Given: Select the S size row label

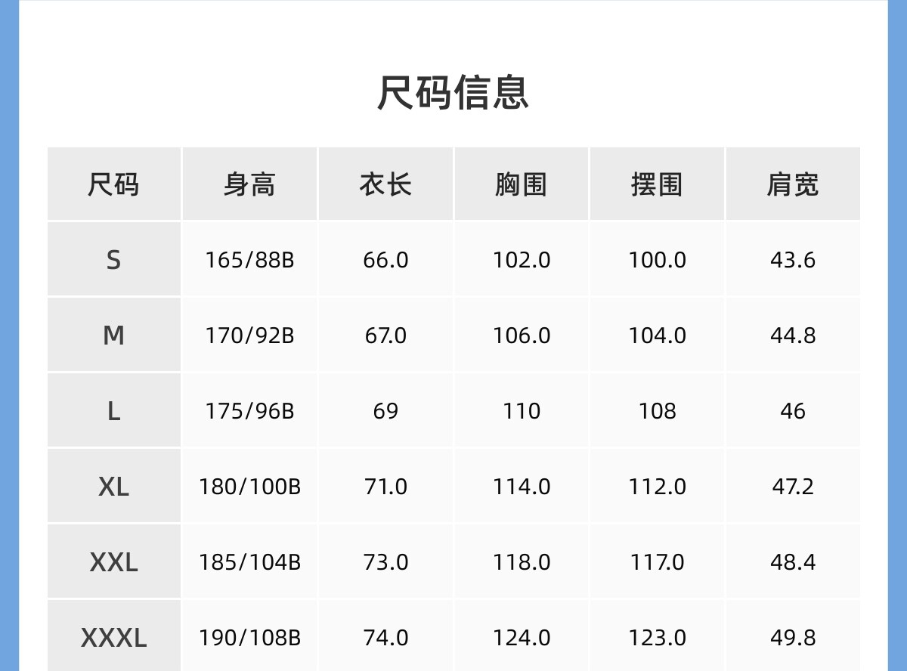Looking at the screenshot, I should [x=113, y=260].
